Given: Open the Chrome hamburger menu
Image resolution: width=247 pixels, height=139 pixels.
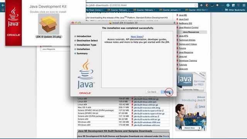Looking at the screenshot, I should click(244, 5).
